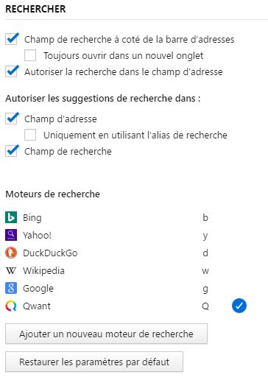Screen dimensions: 268x380
Task: Click the Google alias letter g
Action: point(205,289)
